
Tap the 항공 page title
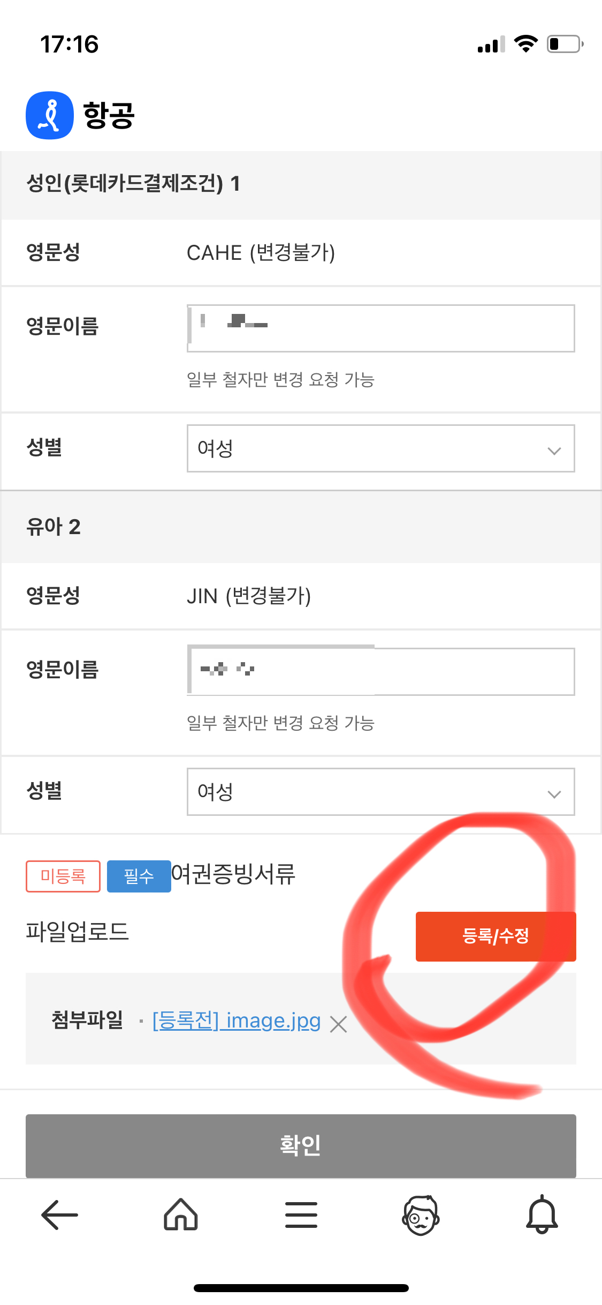(x=109, y=115)
